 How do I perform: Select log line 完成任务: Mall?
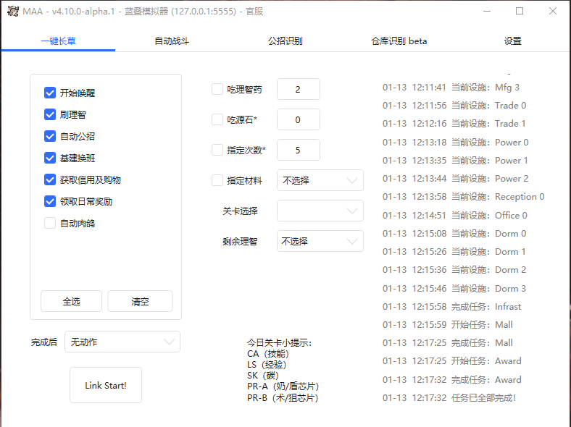pyautogui.click(x=448, y=343)
